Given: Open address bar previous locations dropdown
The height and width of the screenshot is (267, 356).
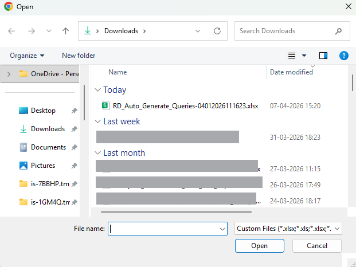Looking at the screenshot, I should pyautogui.click(x=198, y=31).
